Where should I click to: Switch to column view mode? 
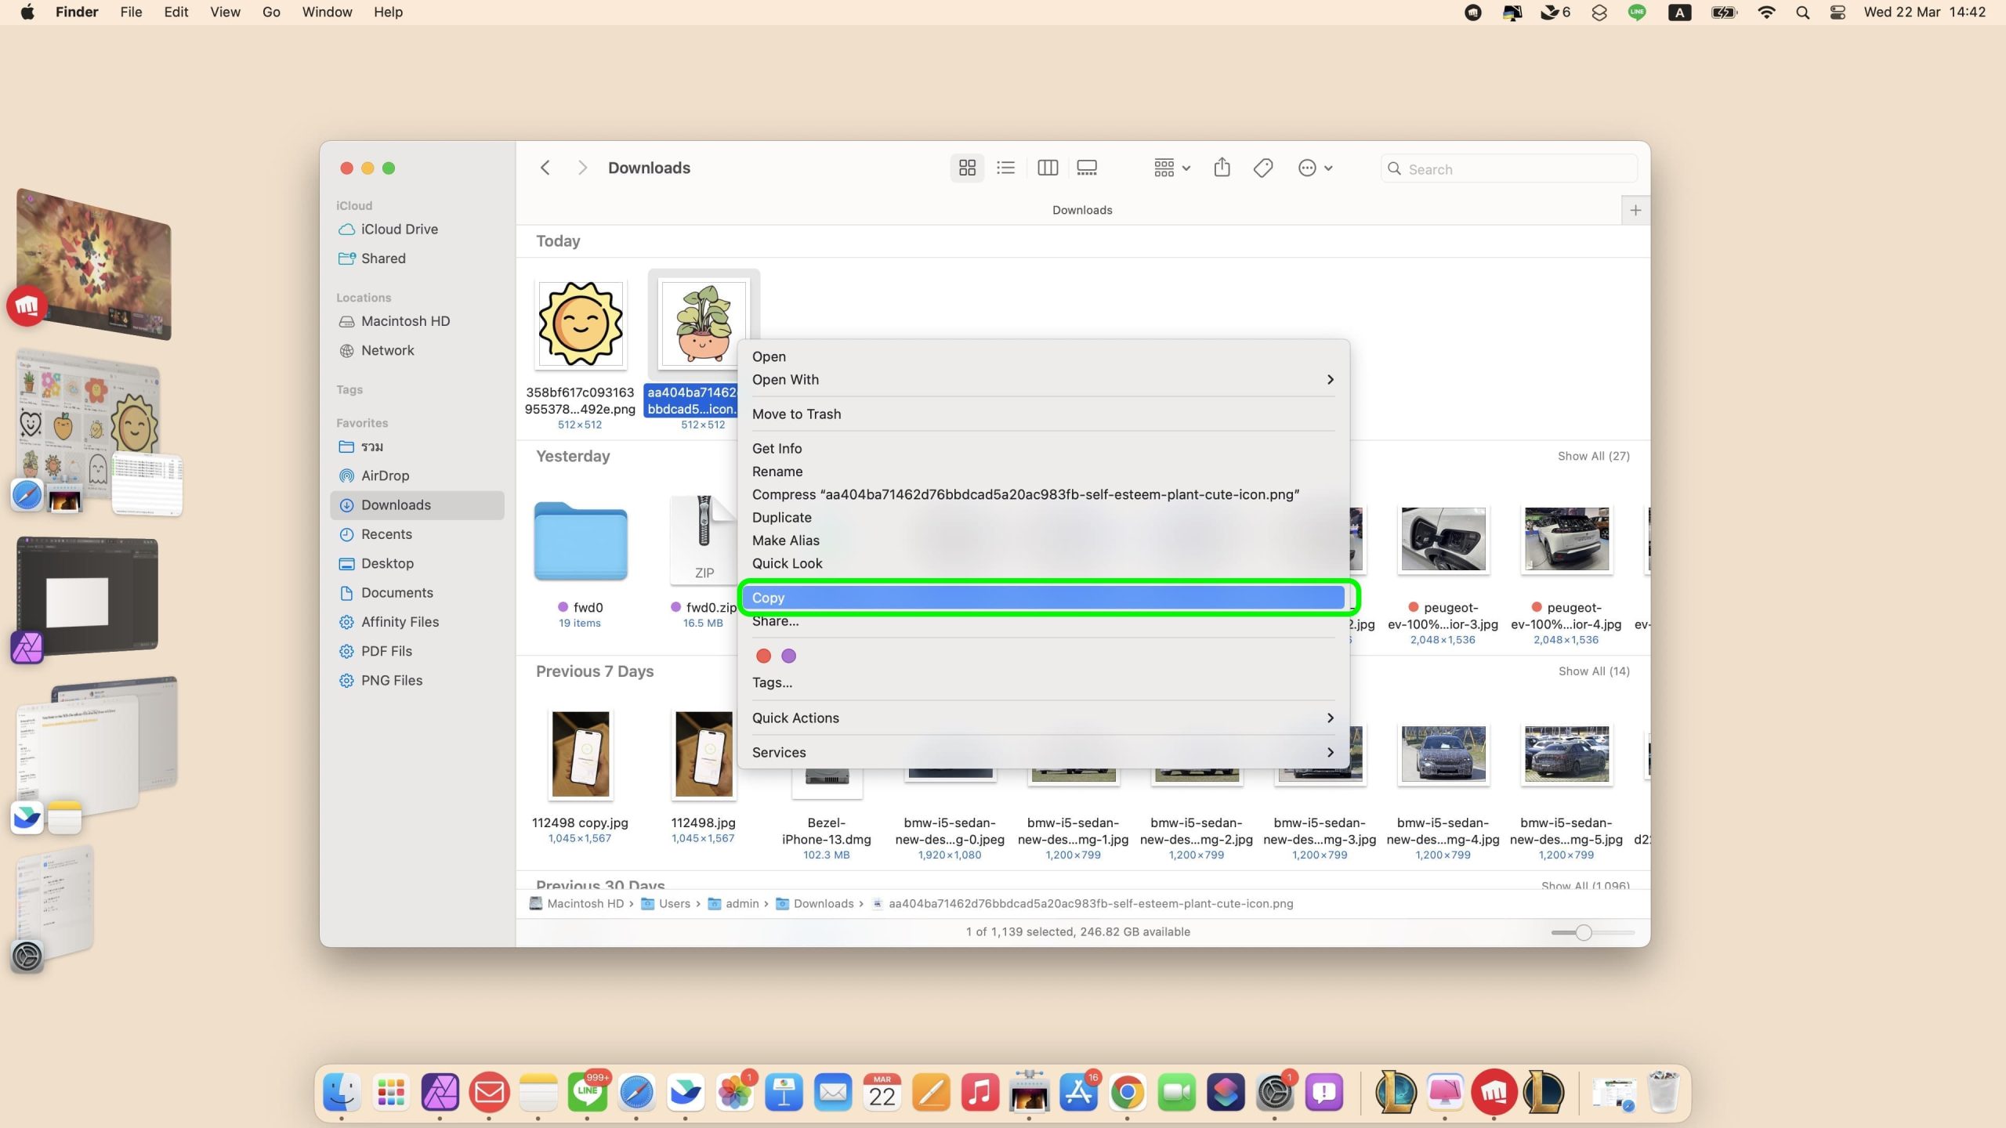point(1047,168)
